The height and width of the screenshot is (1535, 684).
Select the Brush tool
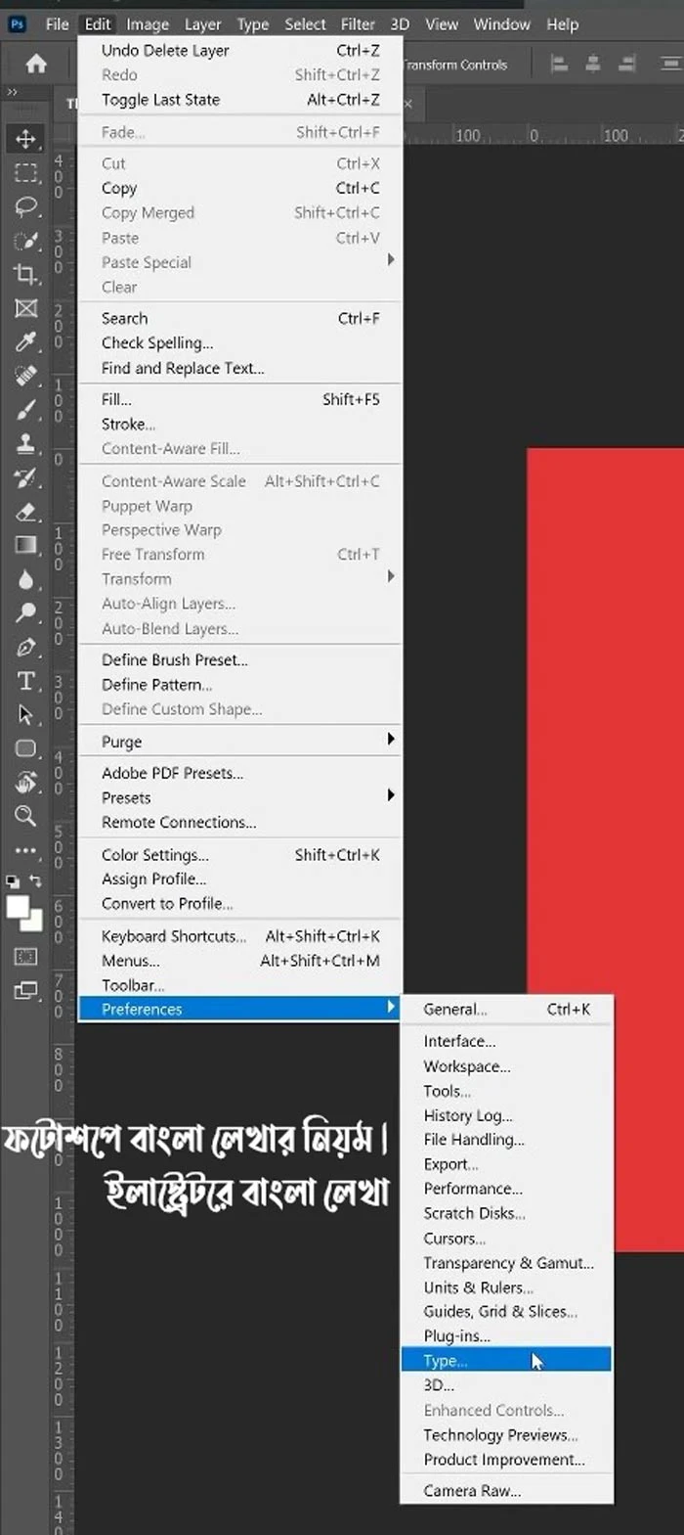(26, 410)
